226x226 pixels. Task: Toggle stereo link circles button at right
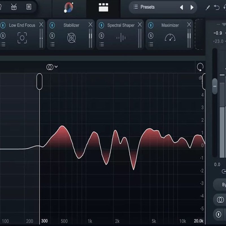pos(220,200)
